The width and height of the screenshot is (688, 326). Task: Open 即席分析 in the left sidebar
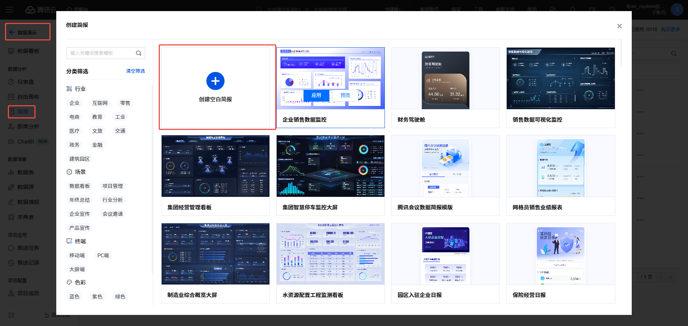pos(28,127)
